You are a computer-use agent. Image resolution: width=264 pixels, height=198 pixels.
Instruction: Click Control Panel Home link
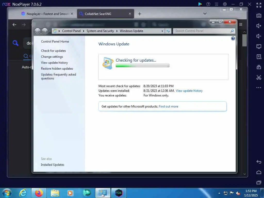(55, 42)
